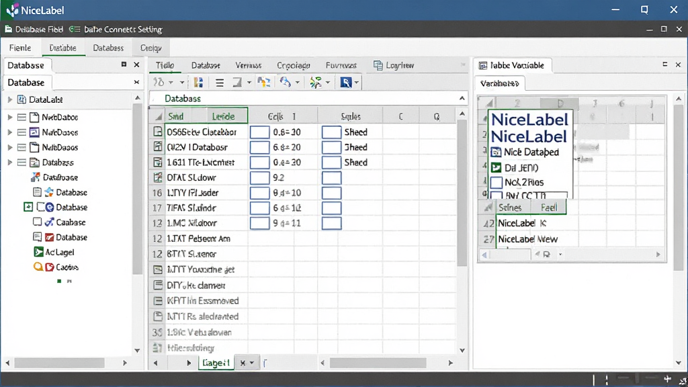
Task: Click the row icon for DTY Kt clamert
Action: tap(157, 285)
